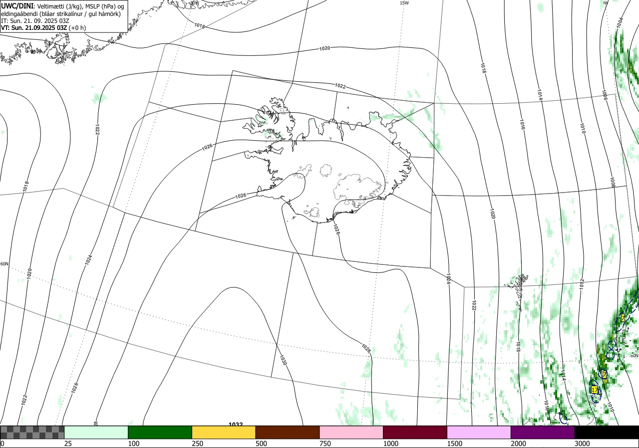Viewport: 639px width, 448px height.
Task: Click the legend value '750'
Action: coord(325,444)
